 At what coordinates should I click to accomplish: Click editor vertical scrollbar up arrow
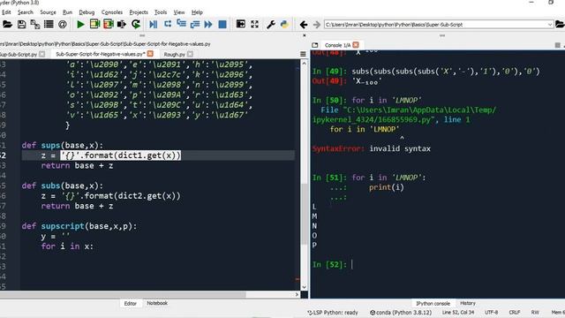(x=304, y=63)
